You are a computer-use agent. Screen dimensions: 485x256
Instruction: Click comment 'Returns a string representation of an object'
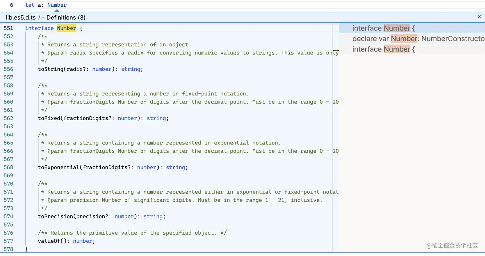pos(119,45)
